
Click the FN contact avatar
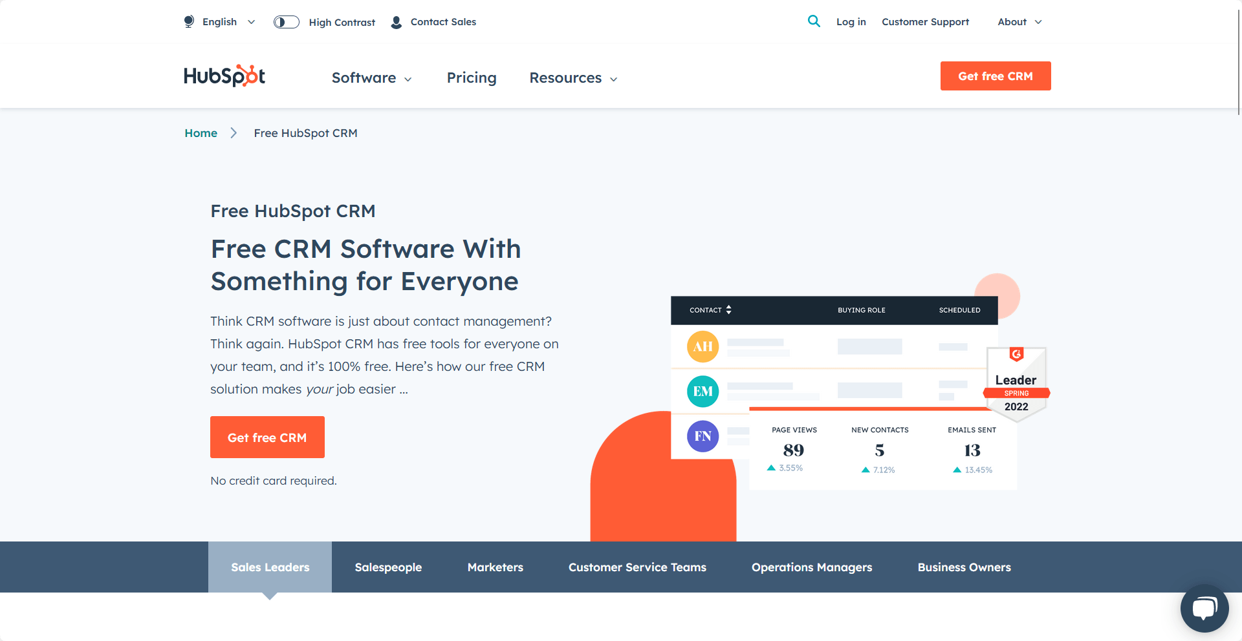pos(703,436)
